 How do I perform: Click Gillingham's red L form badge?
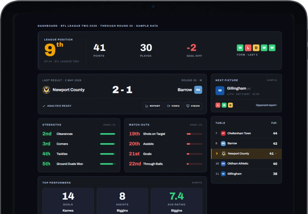tap(218, 105)
